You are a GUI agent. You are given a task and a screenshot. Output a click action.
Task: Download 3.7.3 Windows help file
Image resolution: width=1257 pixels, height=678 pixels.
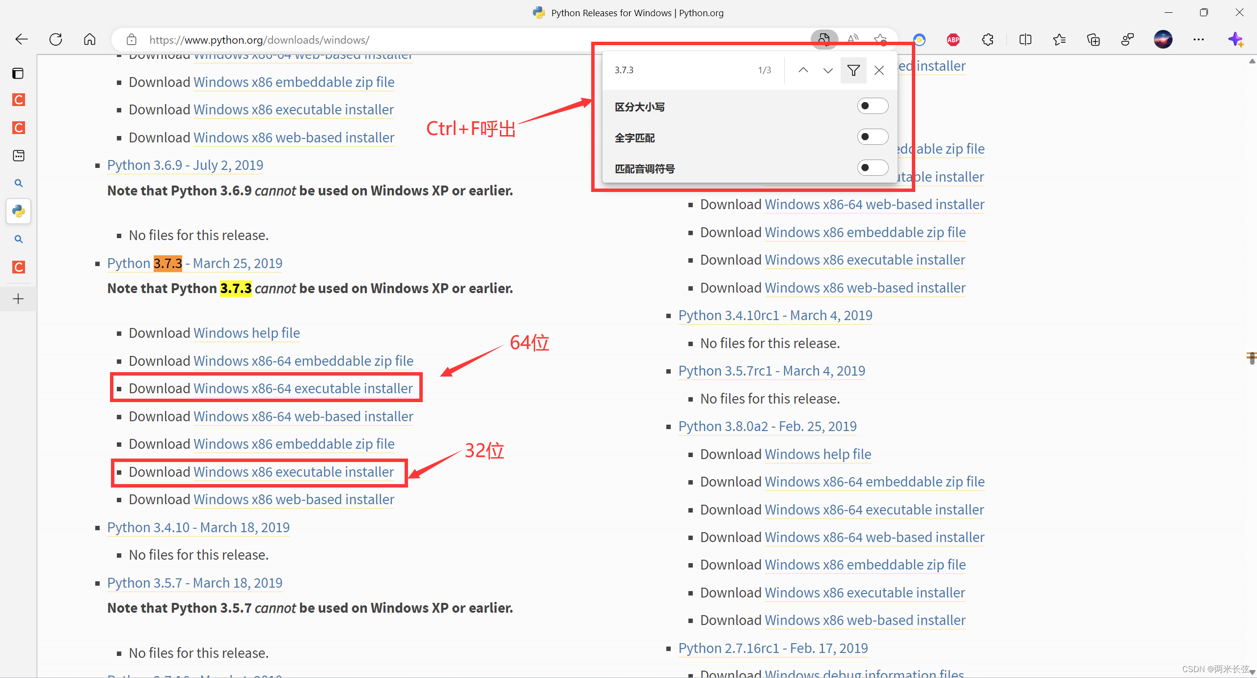tap(246, 333)
